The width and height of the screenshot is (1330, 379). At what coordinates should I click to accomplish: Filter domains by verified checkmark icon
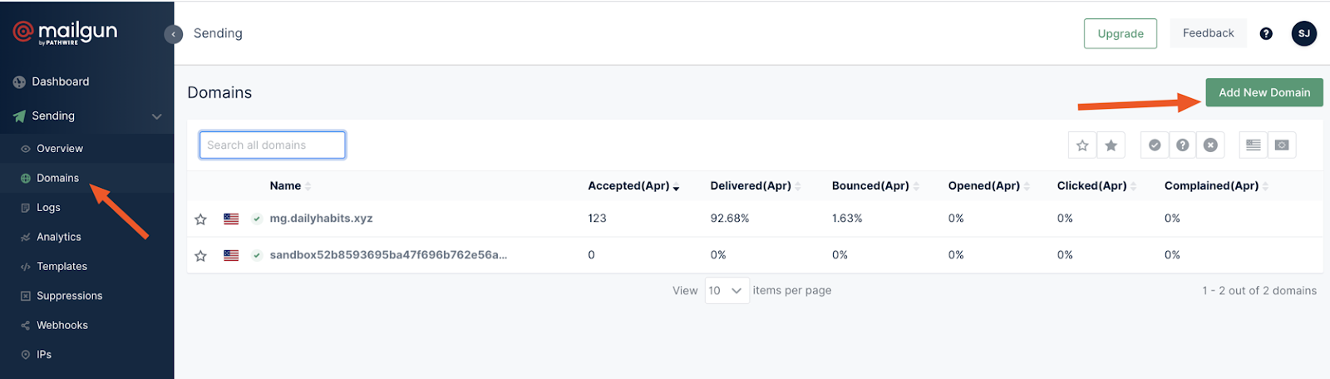(x=1155, y=145)
